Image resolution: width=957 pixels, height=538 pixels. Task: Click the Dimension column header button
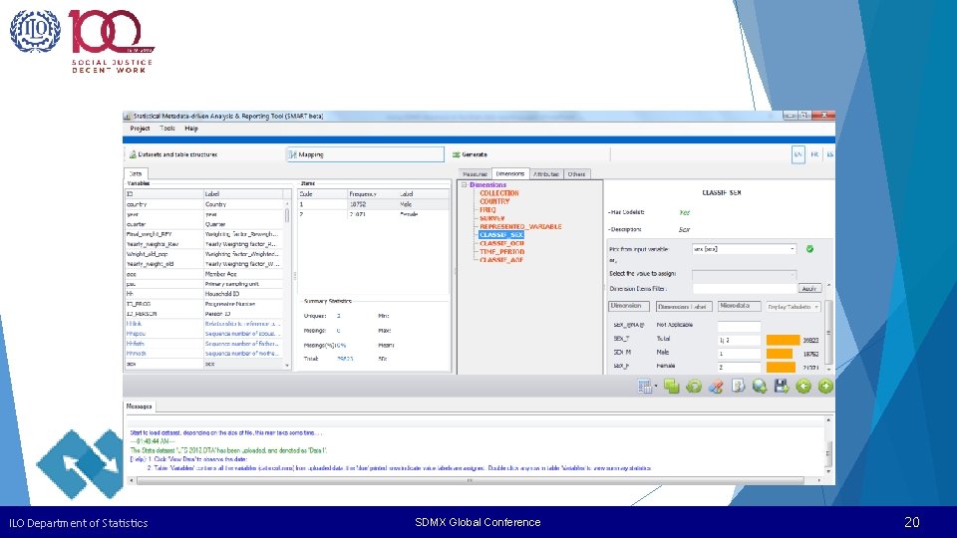point(629,306)
